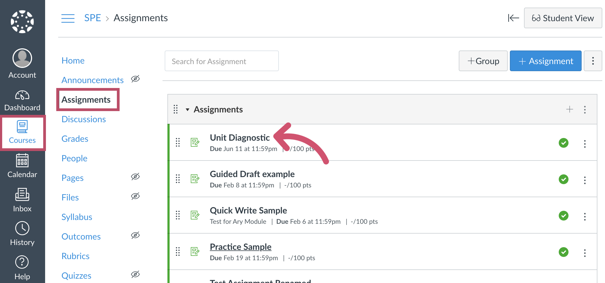Click drag handle for Unit Diagnostic row
Image resolution: width=605 pixels, height=283 pixels.
178,142
